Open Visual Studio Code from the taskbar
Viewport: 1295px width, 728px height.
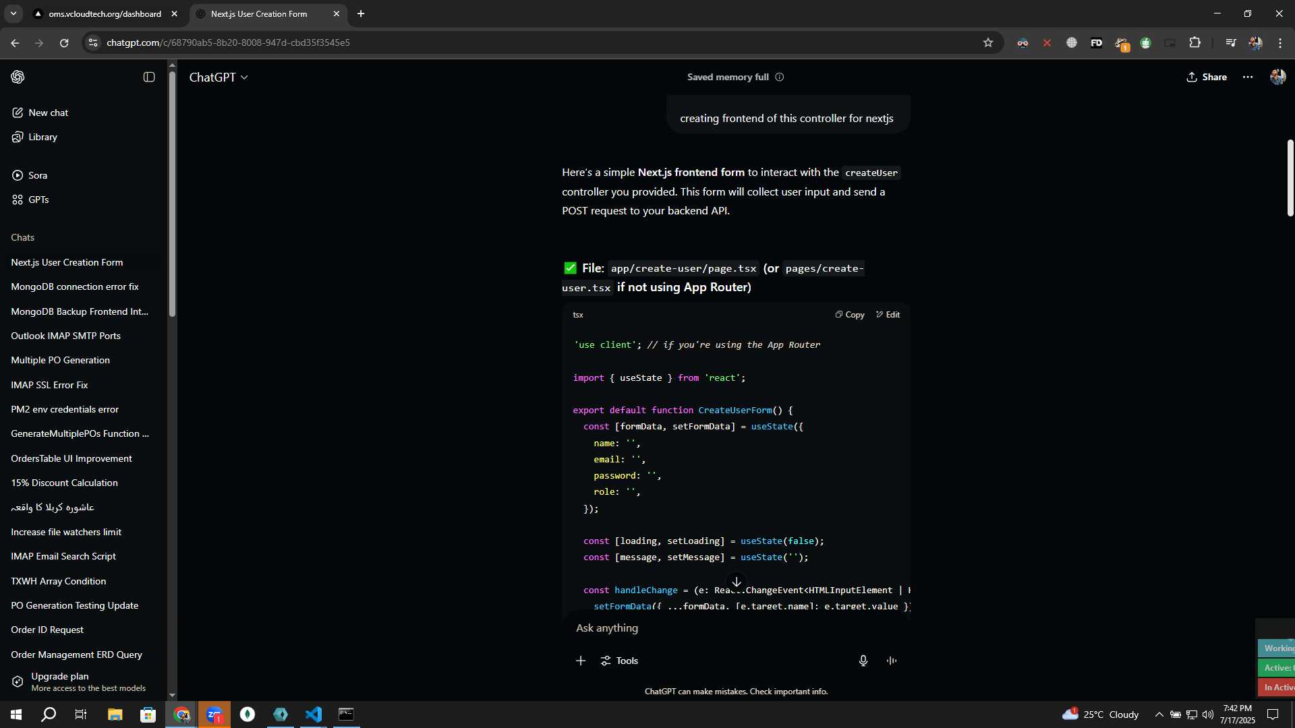(x=314, y=715)
